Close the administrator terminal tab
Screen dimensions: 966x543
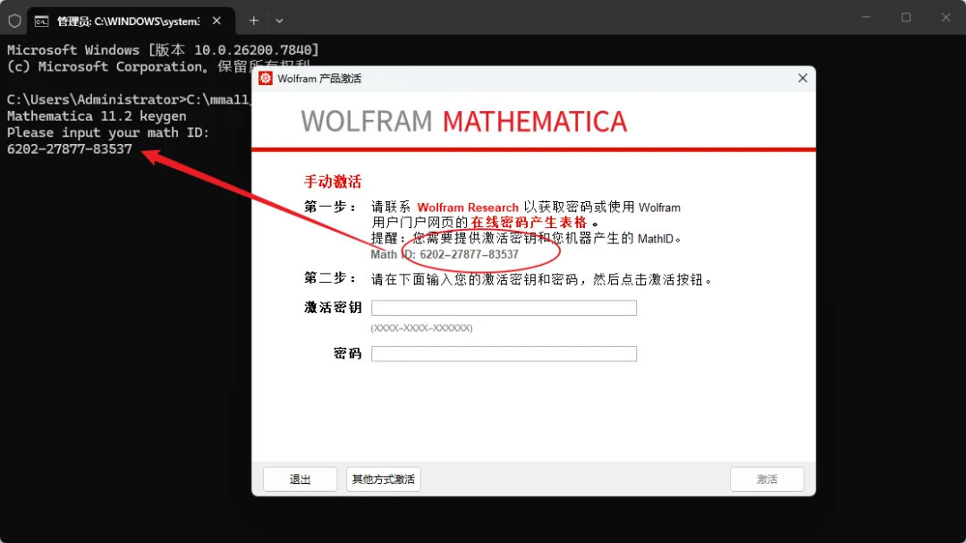point(216,21)
